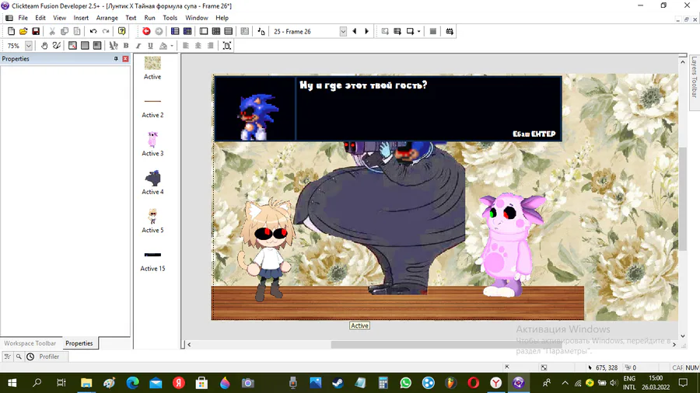Open the Storyboard Editor
Screen dimensions: 700x393
[175, 31]
